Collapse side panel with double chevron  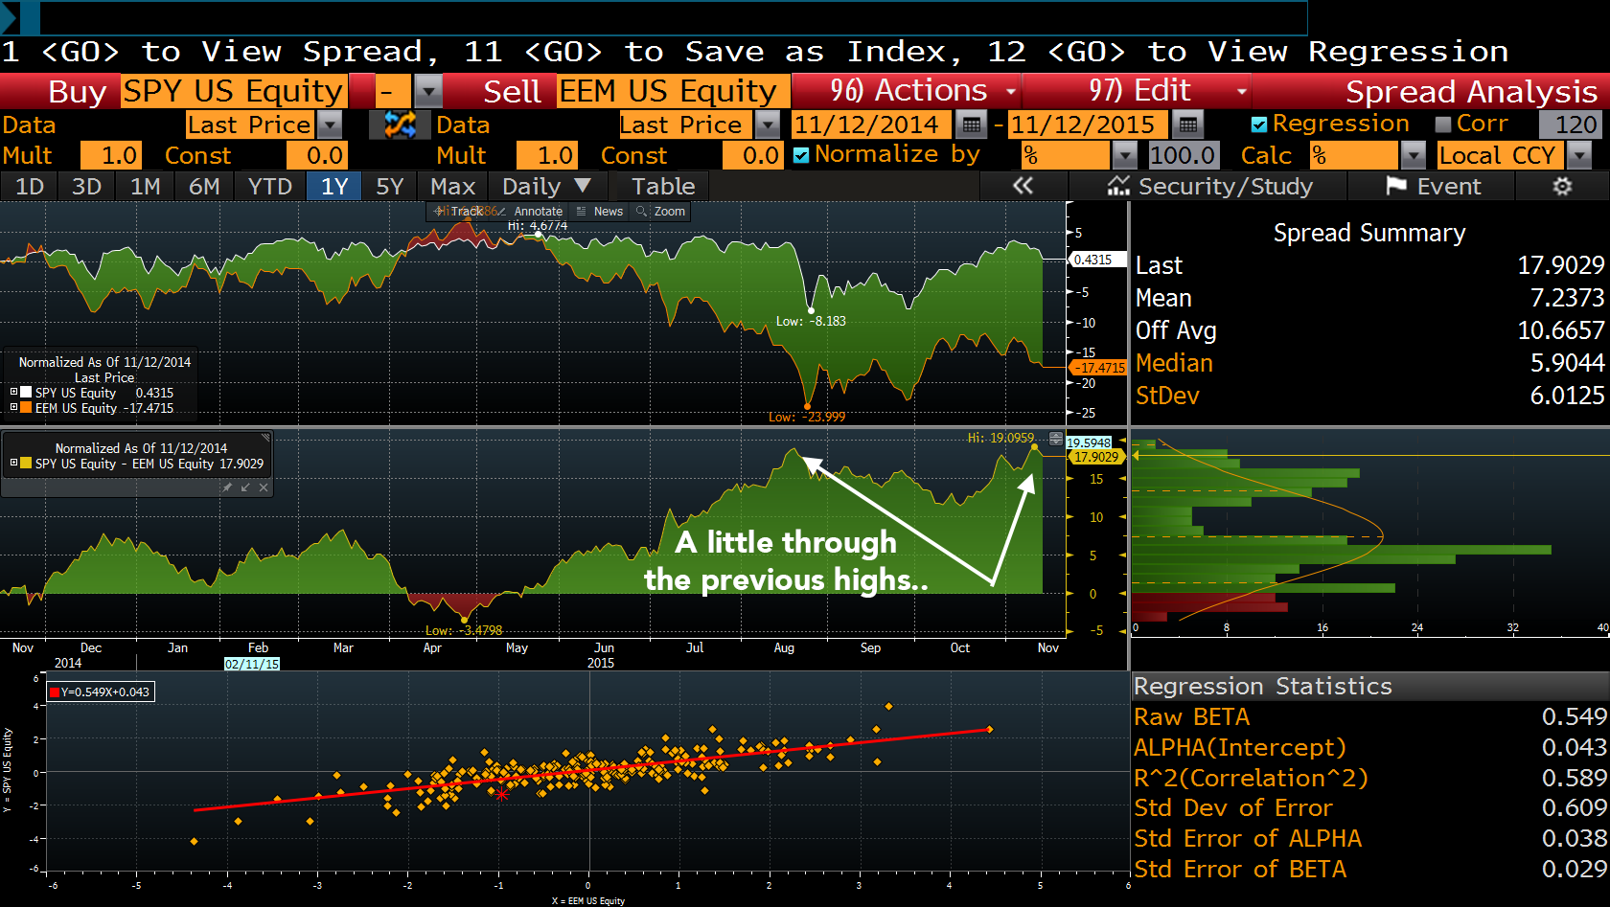click(1023, 186)
